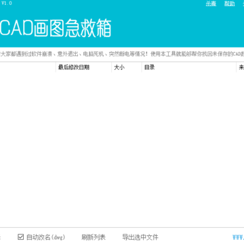Click the CAD画图急救箱 title text
Image resolution: width=244 pixels, height=244 pixels.
pos(56,28)
